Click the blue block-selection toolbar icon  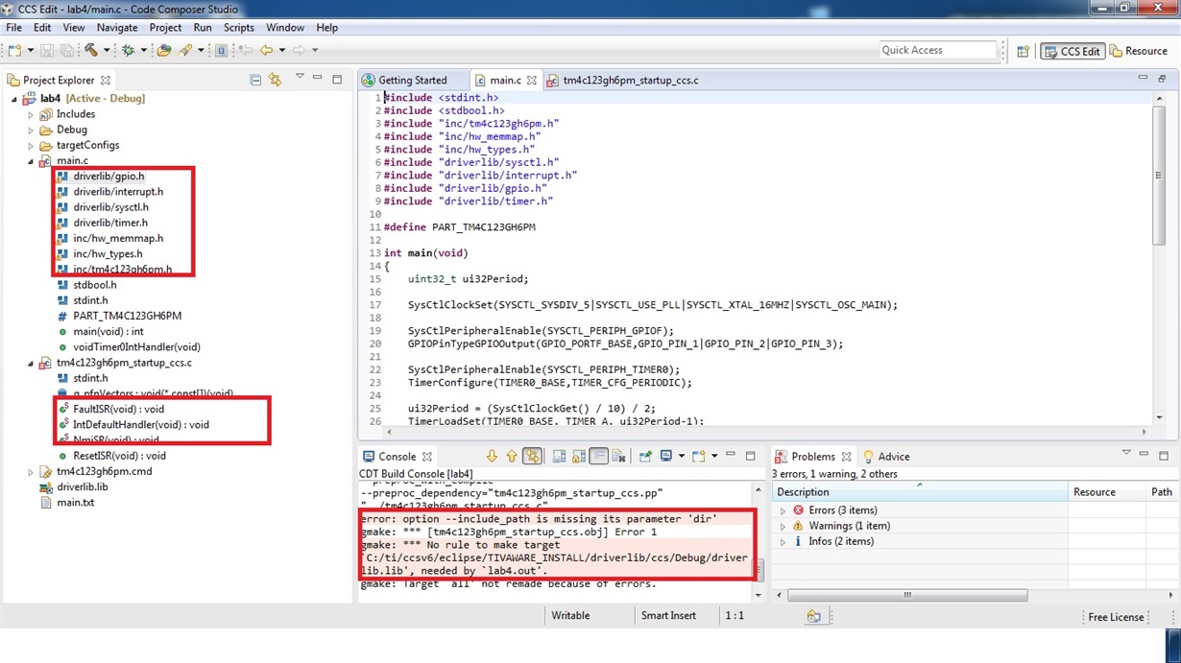pyautogui.click(x=221, y=50)
